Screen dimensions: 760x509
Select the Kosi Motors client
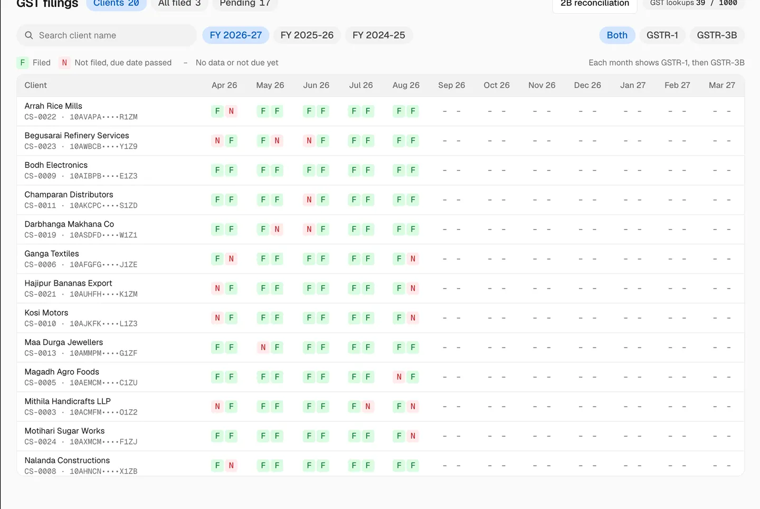[x=46, y=313]
